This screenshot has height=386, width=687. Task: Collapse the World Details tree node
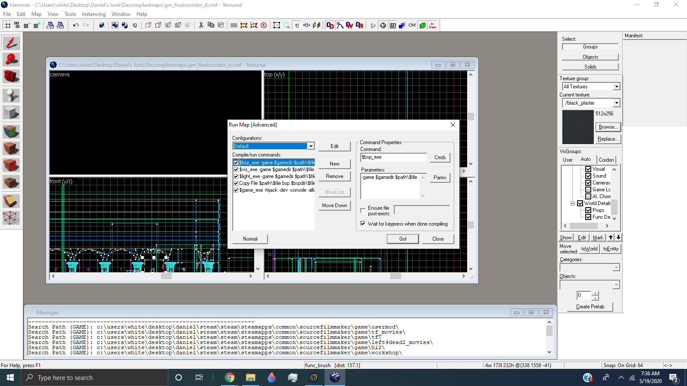tap(572, 203)
